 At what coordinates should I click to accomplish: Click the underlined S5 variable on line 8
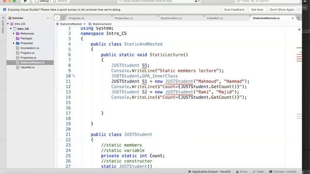[144, 65]
